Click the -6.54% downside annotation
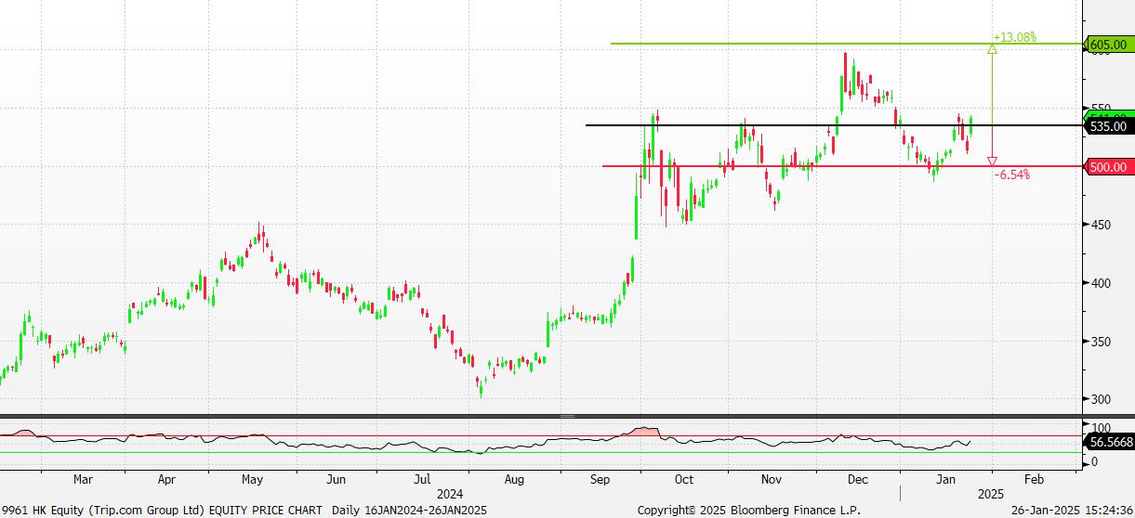The width and height of the screenshot is (1135, 518). coord(1011,175)
